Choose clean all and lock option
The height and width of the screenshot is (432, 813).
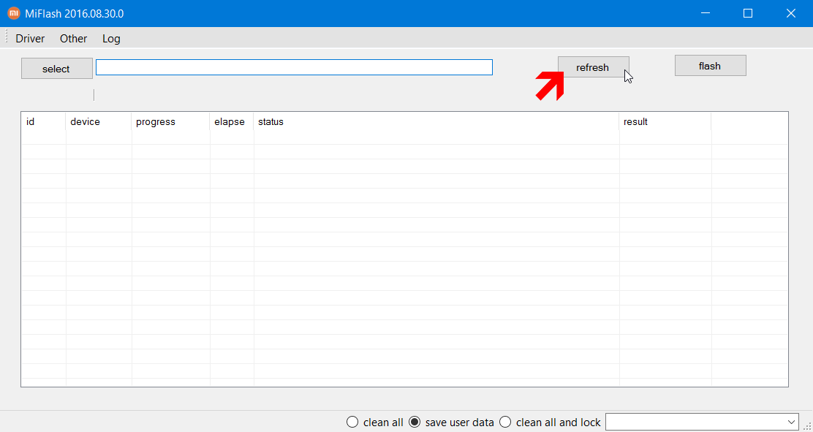click(x=550, y=422)
